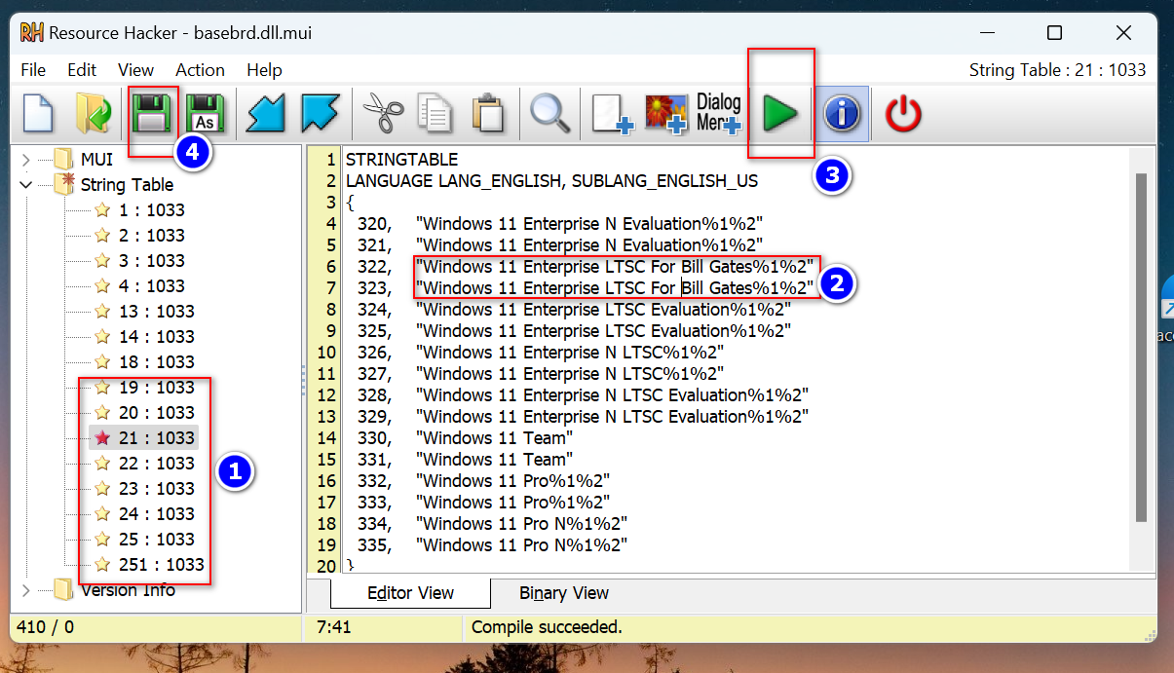Click the String Table : 21 : 1033 label

tap(1057, 70)
